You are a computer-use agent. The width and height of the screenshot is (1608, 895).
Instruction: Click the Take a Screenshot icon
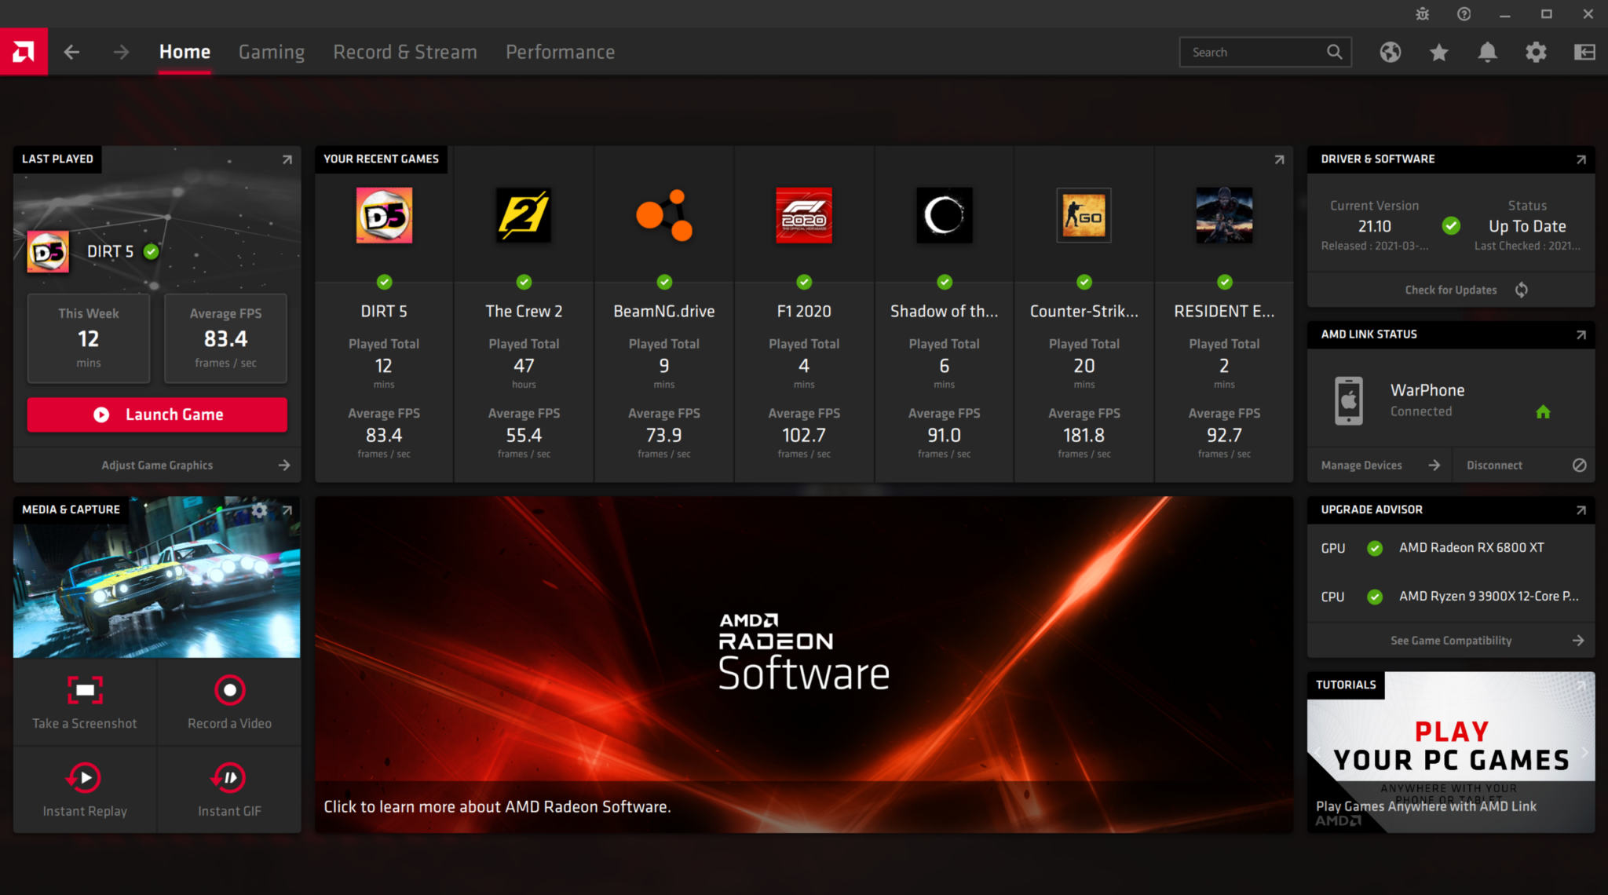(85, 690)
